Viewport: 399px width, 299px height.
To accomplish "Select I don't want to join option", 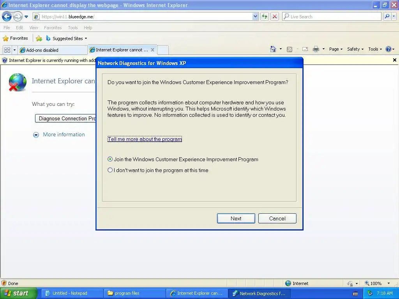I will [x=158, y=171].
